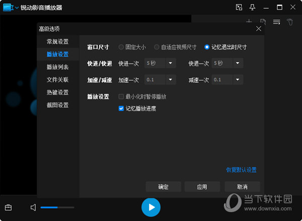The image size is (302, 221).
Task: Enable 最小化时暂停播放 checkbox
Action: pos(121,96)
